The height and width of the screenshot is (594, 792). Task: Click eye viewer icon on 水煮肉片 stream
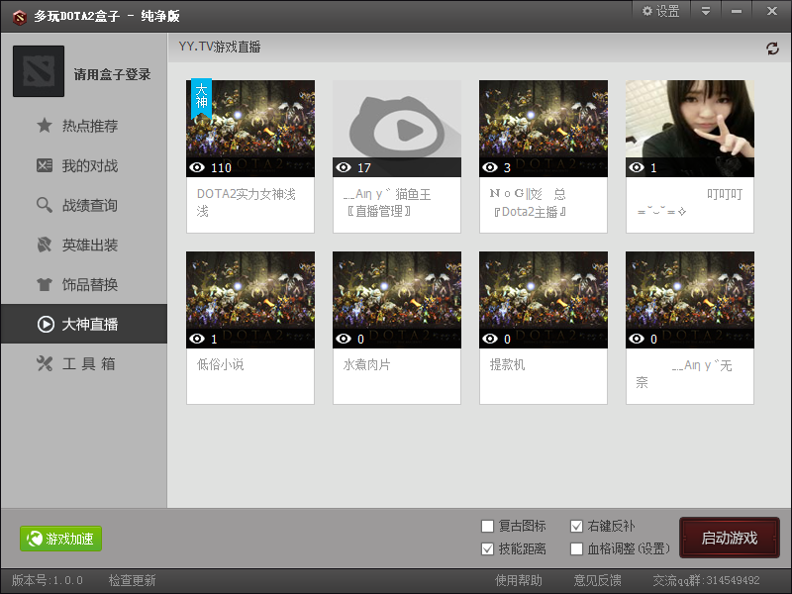click(344, 339)
